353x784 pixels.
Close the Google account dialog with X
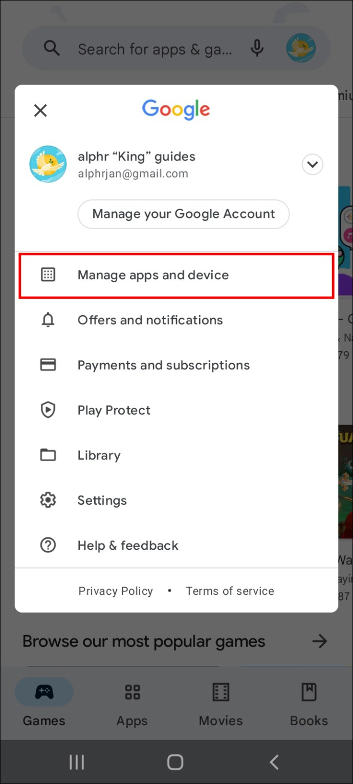tap(40, 110)
